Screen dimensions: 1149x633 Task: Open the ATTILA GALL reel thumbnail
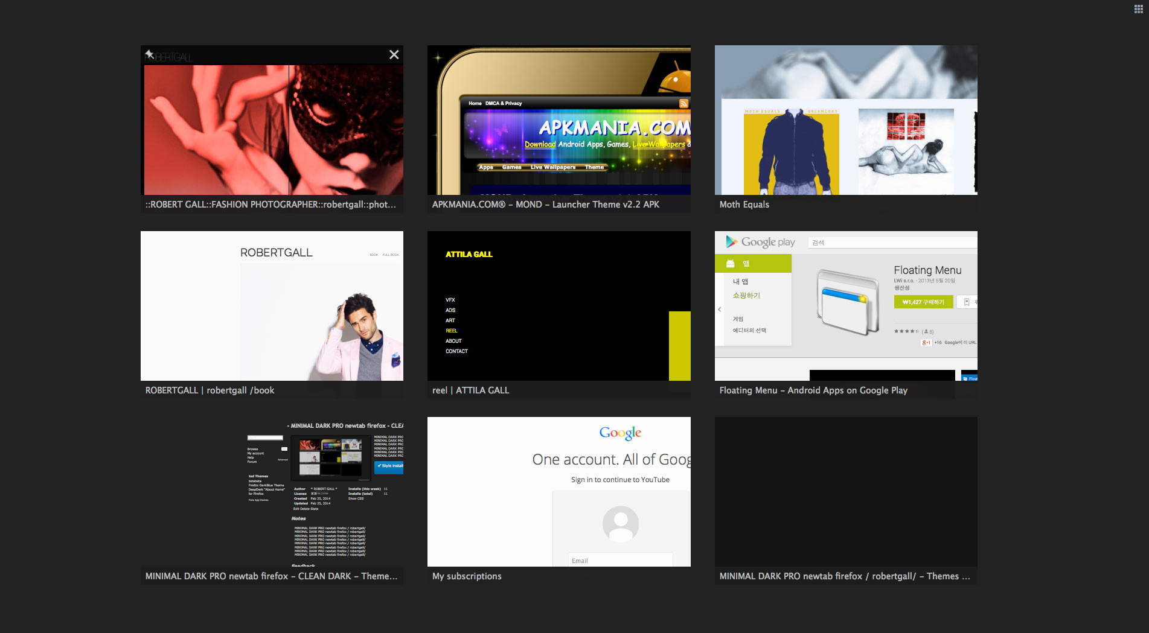point(559,306)
